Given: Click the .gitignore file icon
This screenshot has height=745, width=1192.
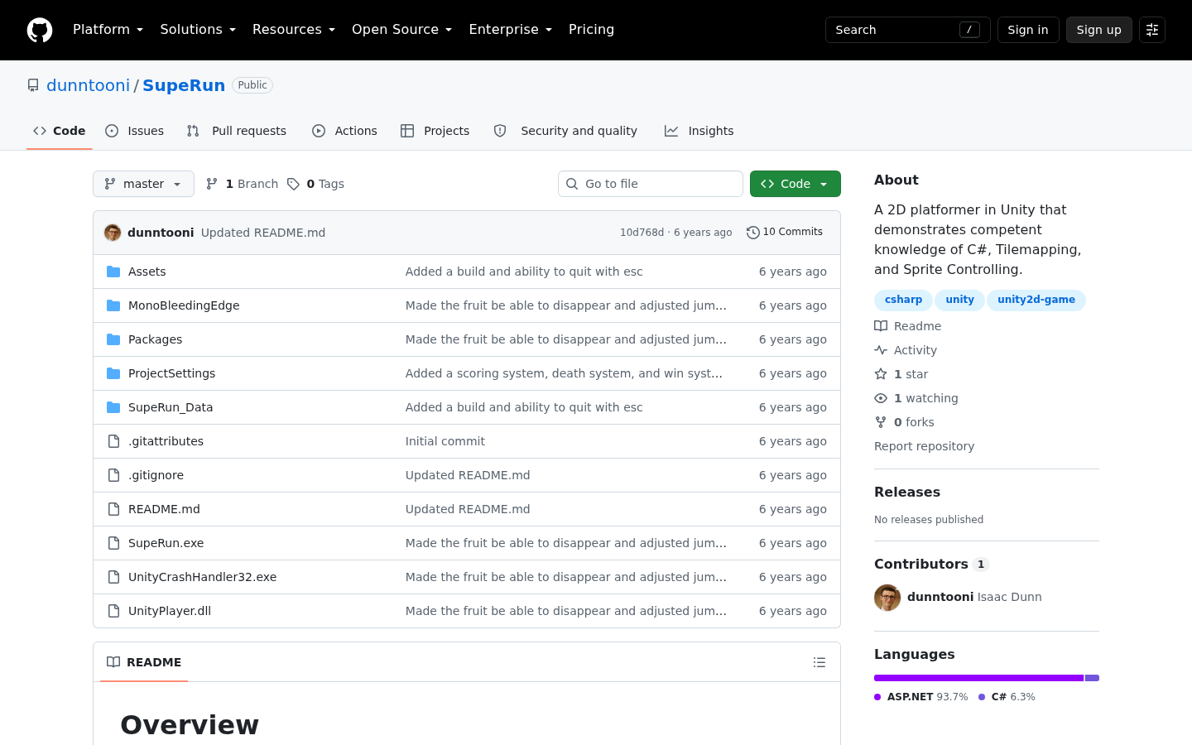Looking at the screenshot, I should click(113, 475).
